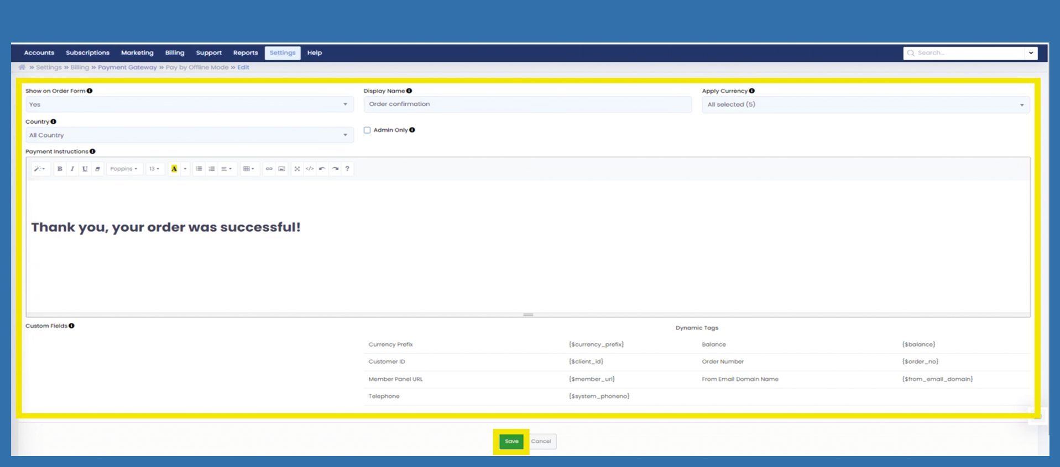Toggle bold formatting in the editor
Screen dimensions: 1060x467
click(x=60, y=169)
